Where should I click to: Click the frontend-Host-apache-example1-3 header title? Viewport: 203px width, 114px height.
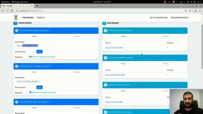[x=35, y=30]
